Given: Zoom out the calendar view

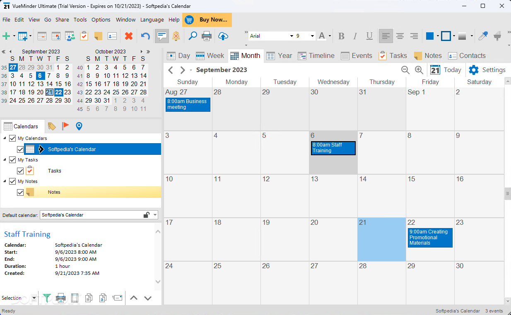Looking at the screenshot, I should [x=405, y=70].
